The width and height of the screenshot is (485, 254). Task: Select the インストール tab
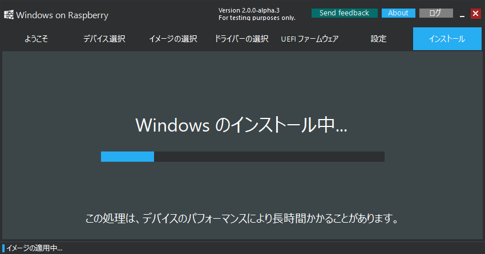447,39
